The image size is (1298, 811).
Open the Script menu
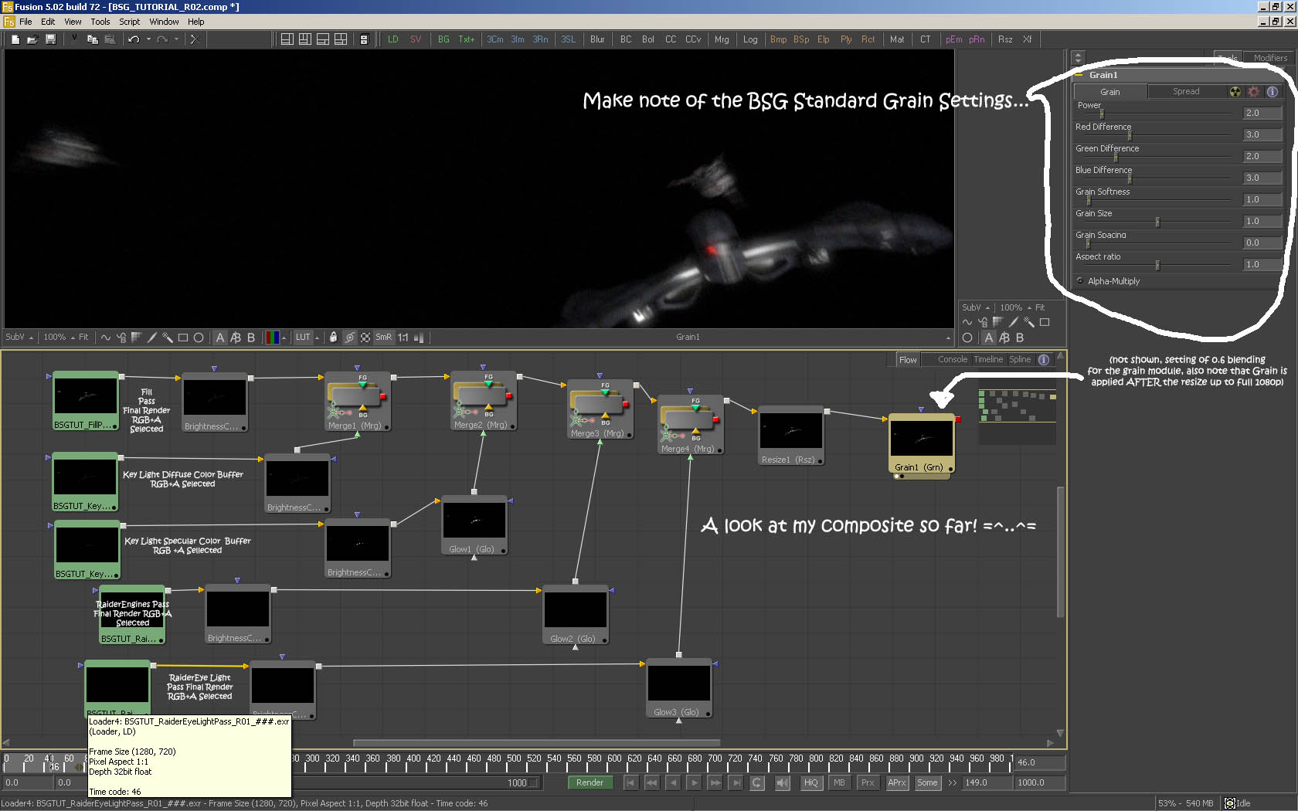[x=130, y=22]
